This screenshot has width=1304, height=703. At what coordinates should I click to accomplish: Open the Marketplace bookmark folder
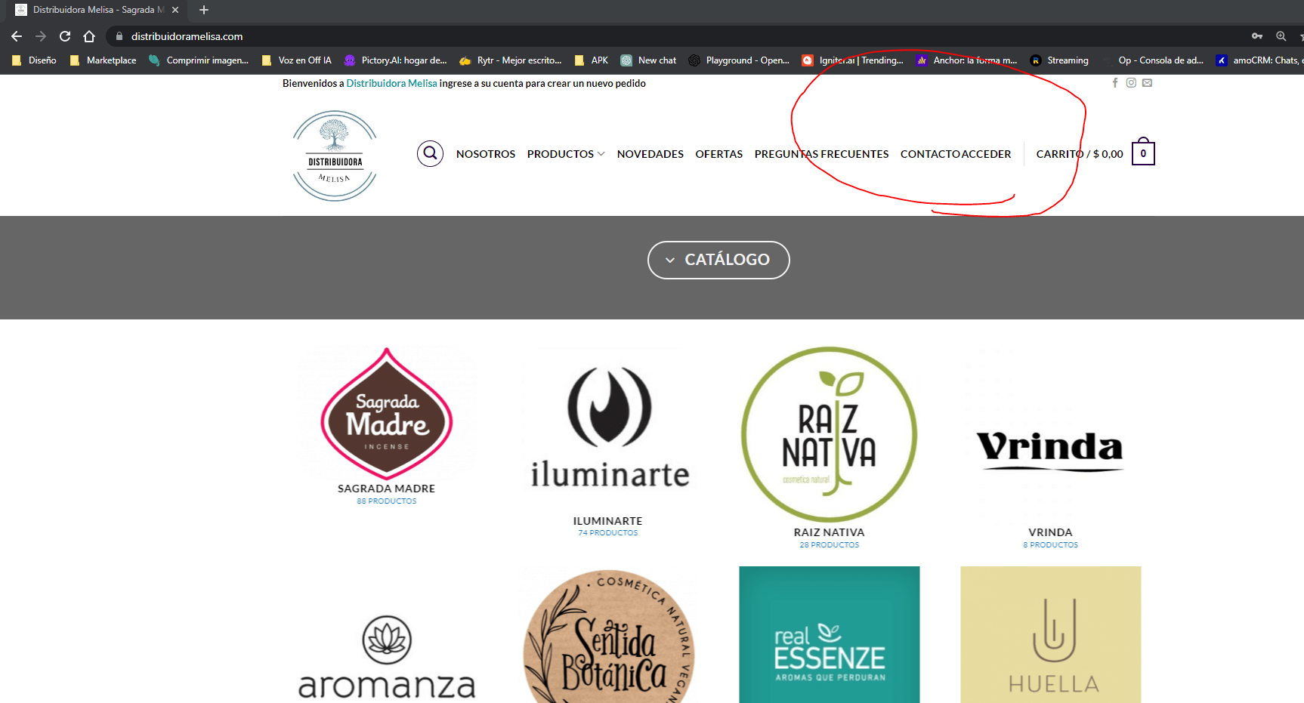pos(103,60)
